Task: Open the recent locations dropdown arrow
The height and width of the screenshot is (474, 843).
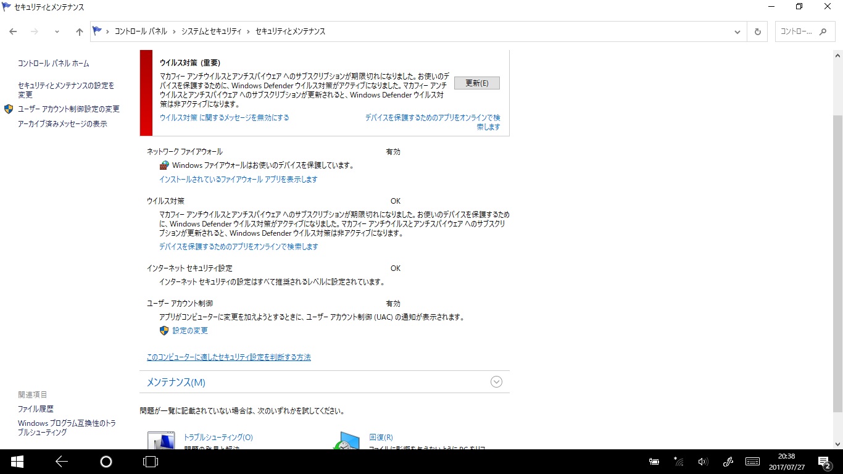Action: pyautogui.click(x=57, y=31)
